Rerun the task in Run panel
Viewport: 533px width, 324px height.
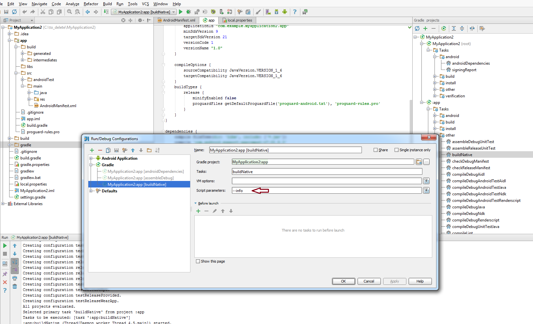[x=5, y=246]
